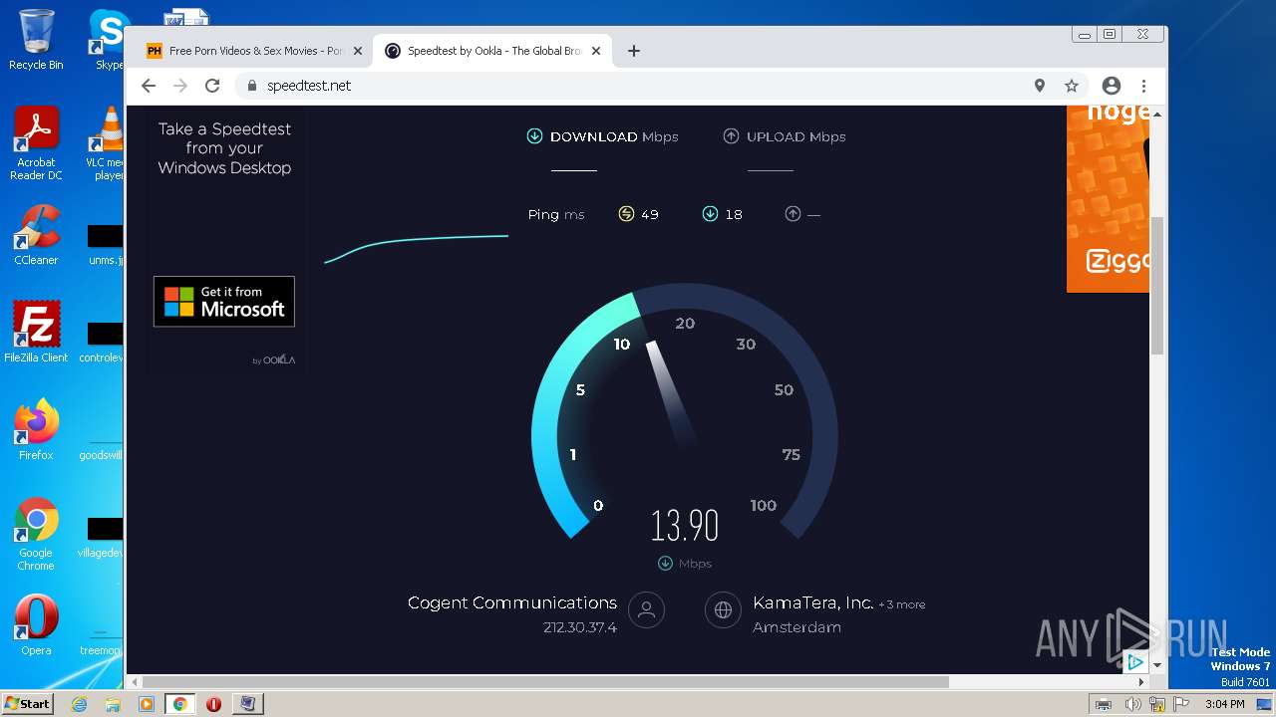Launch Internet Explorer from the taskbar
Screen dimensions: 1276x717
click(80, 704)
